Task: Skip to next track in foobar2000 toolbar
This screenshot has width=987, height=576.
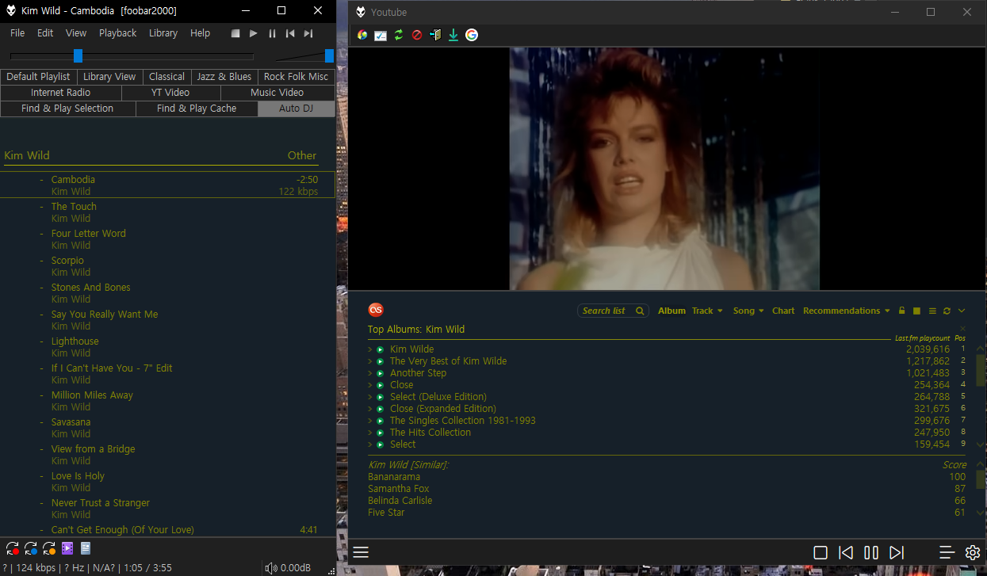Action: (x=308, y=33)
